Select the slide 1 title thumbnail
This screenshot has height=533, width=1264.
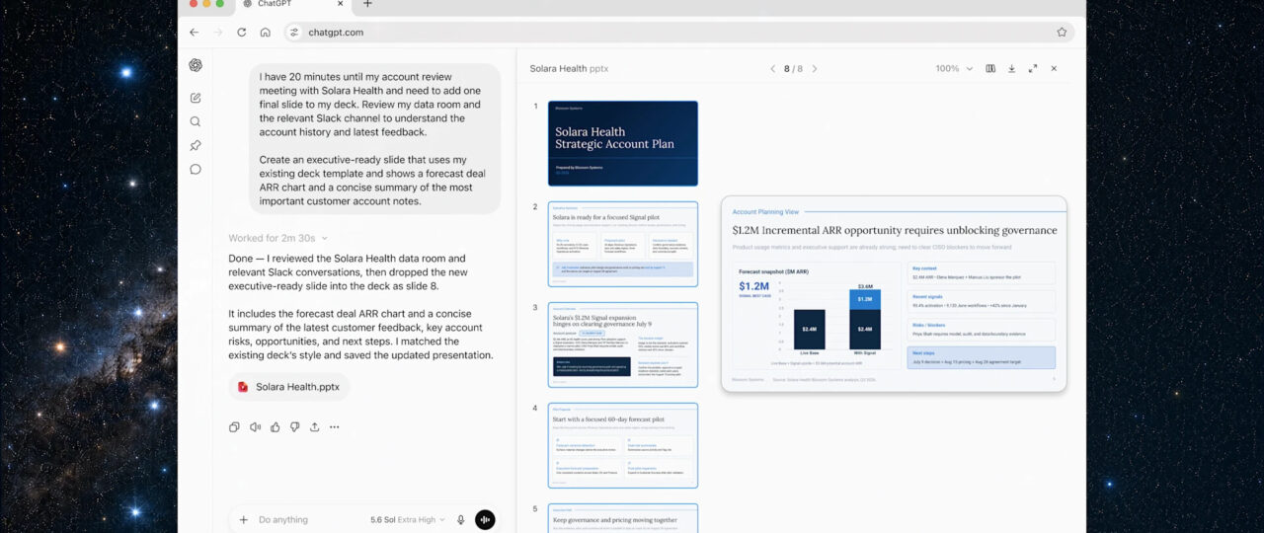point(623,143)
